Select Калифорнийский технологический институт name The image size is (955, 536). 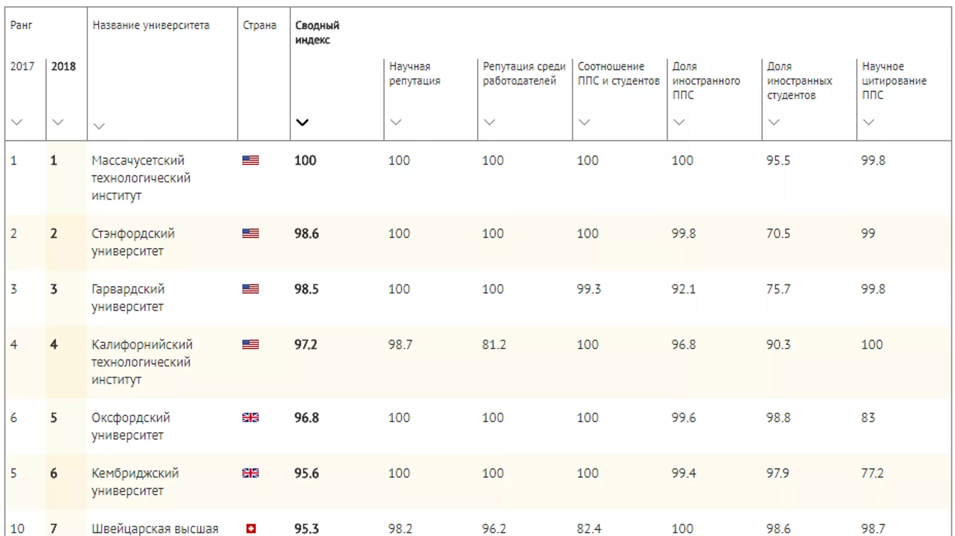click(142, 362)
